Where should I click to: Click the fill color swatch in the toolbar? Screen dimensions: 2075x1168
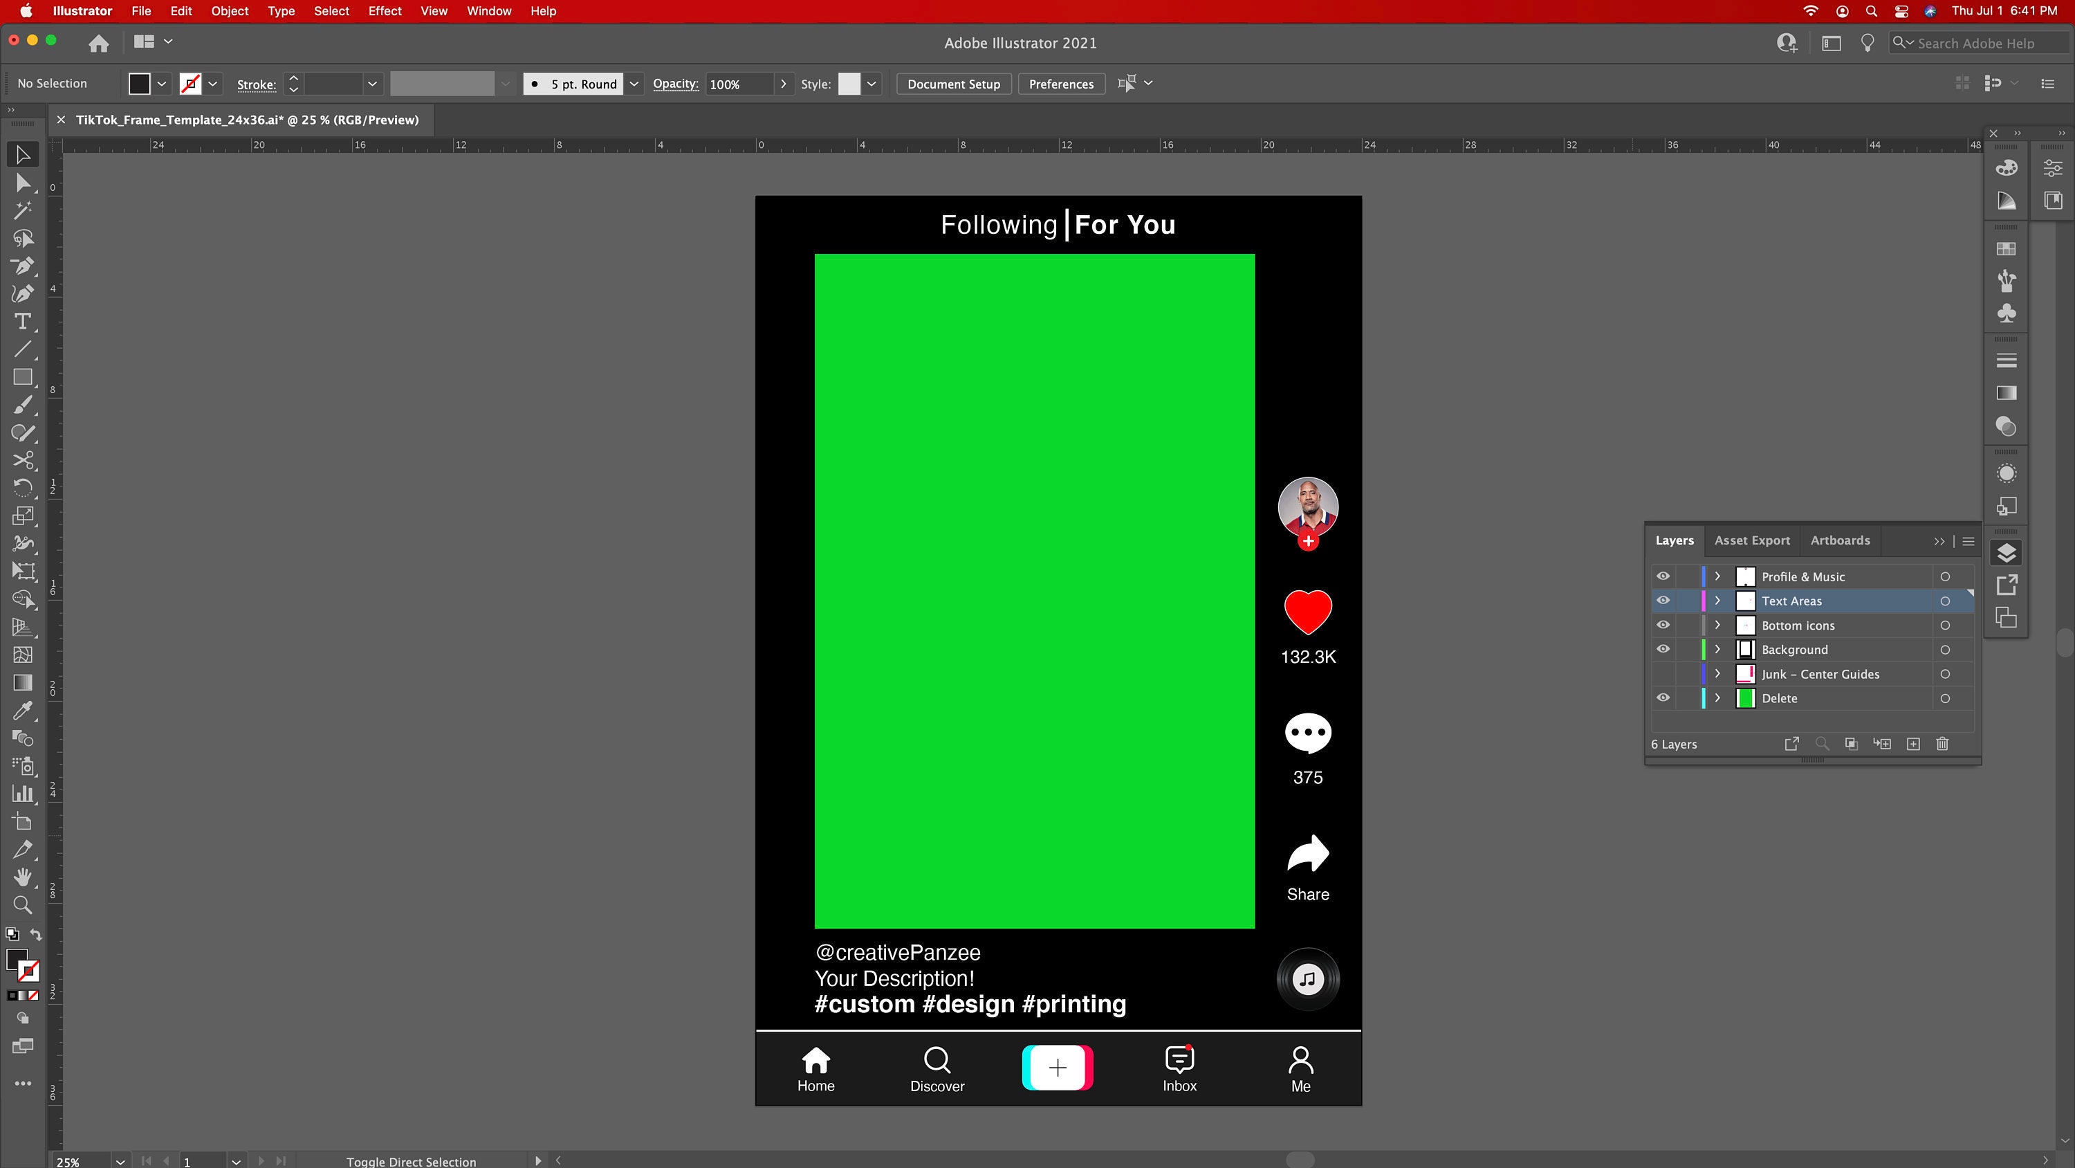[139, 83]
